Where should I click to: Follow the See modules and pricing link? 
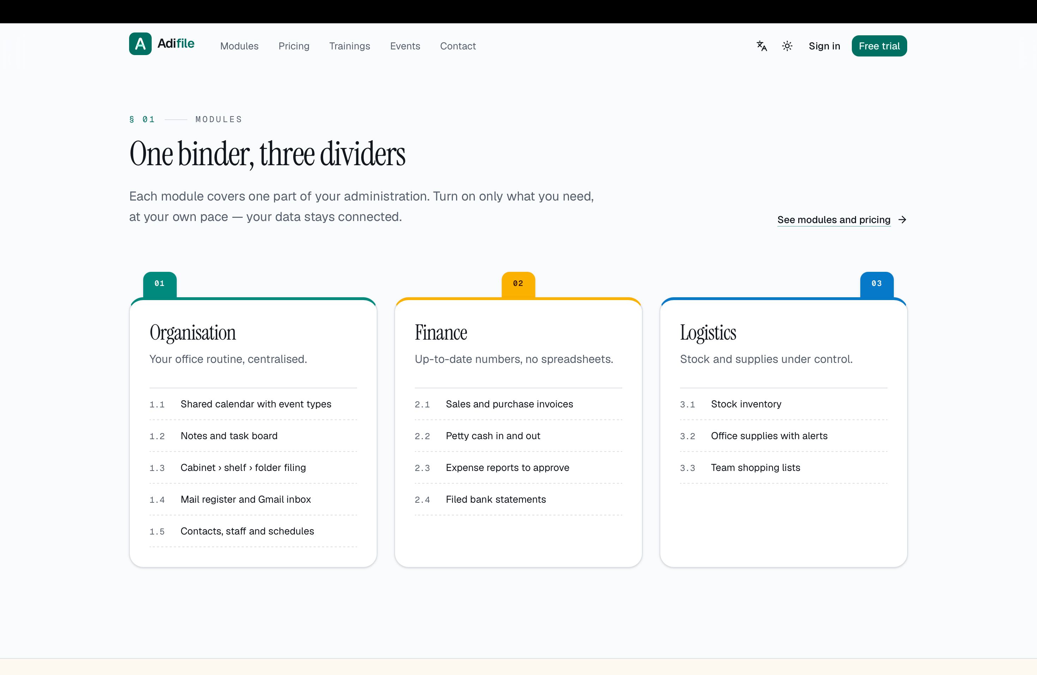(x=833, y=219)
